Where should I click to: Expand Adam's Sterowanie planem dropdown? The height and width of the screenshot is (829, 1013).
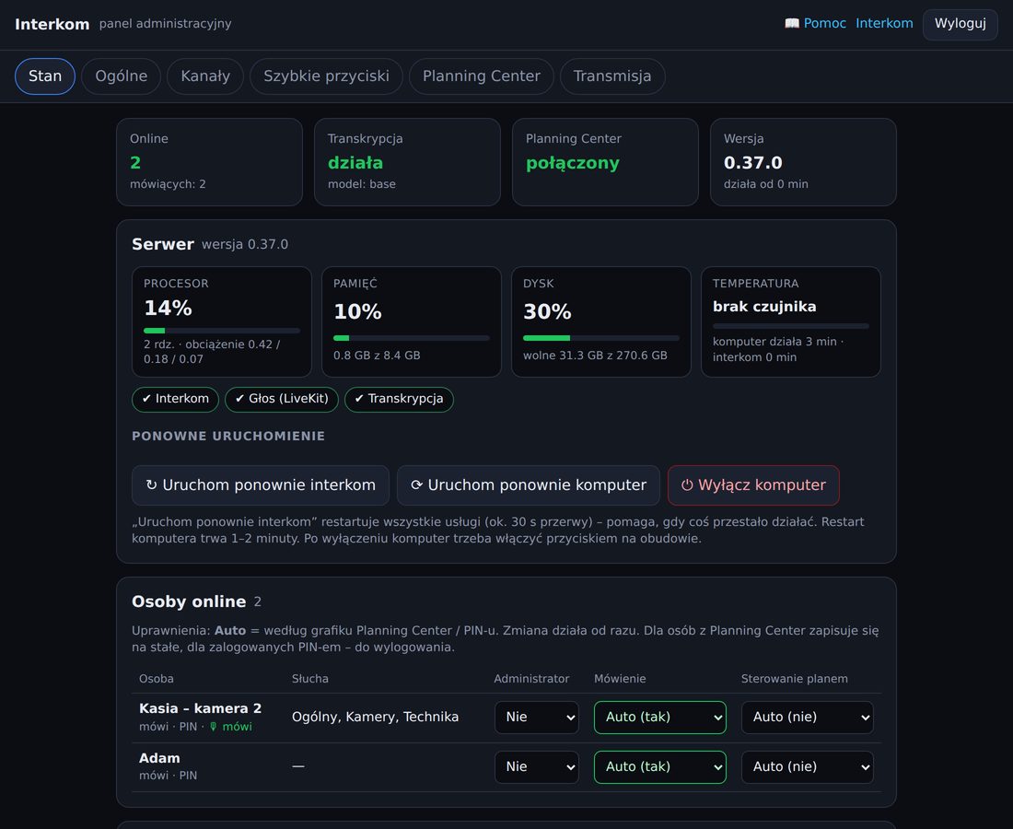click(x=807, y=767)
